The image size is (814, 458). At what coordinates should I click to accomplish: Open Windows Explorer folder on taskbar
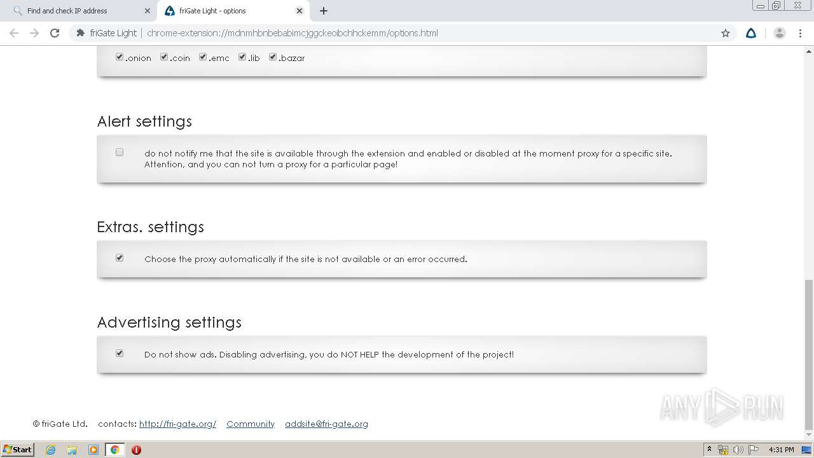[72, 450]
